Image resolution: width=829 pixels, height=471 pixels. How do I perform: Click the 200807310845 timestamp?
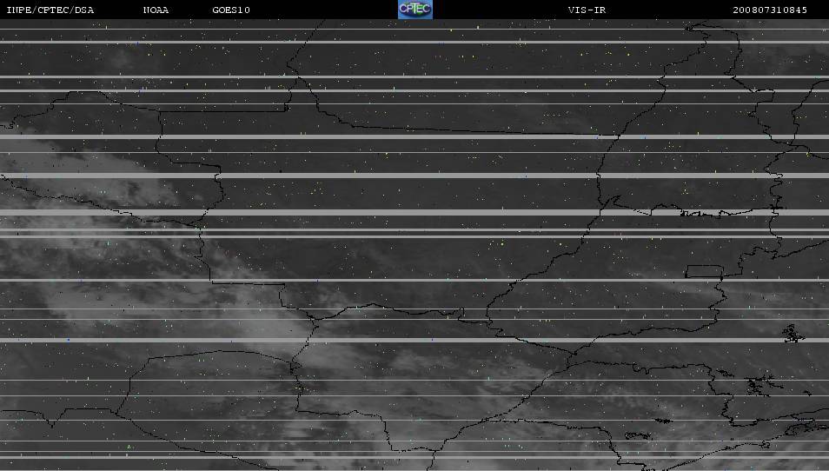[770, 10]
